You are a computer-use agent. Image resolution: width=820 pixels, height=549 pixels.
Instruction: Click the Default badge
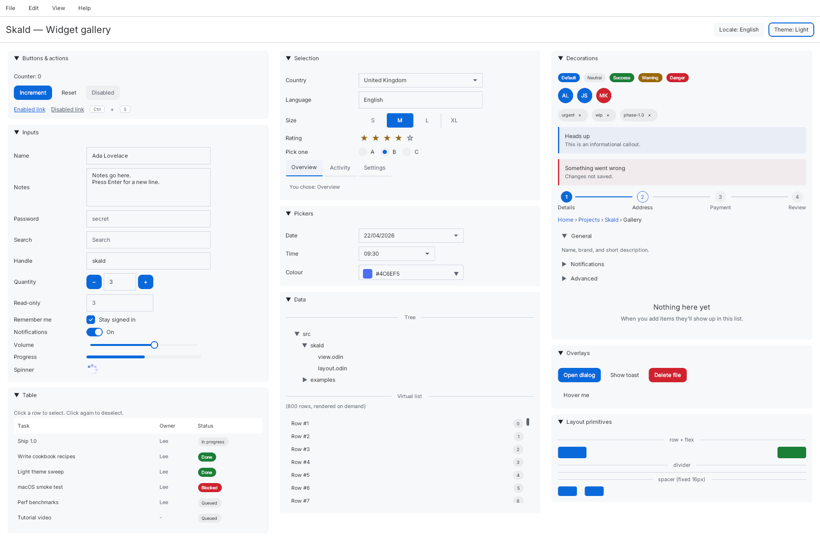pyautogui.click(x=569, y=78)
